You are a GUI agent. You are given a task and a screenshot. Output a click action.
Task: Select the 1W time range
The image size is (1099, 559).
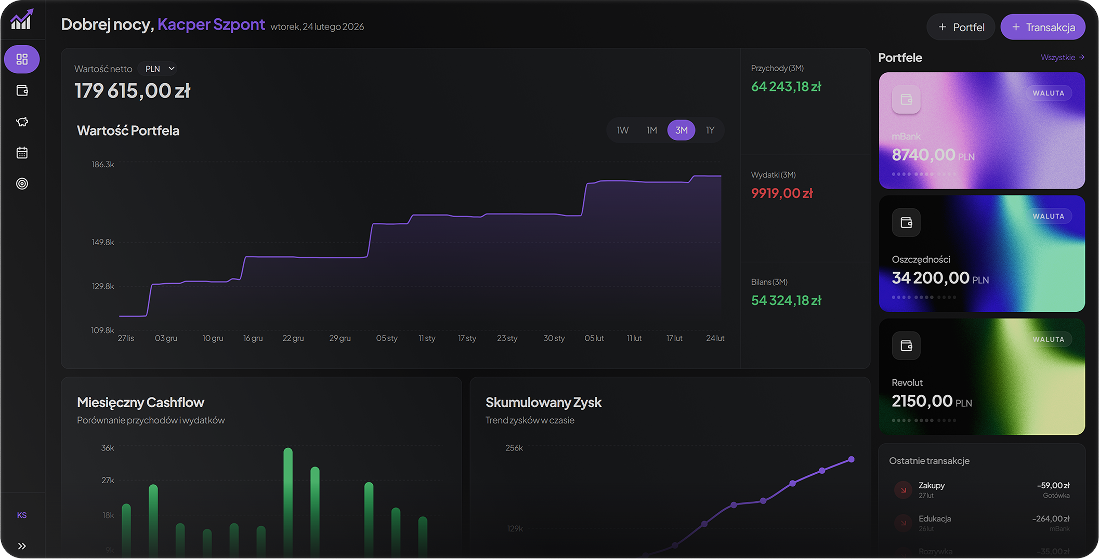coord(622,130)
